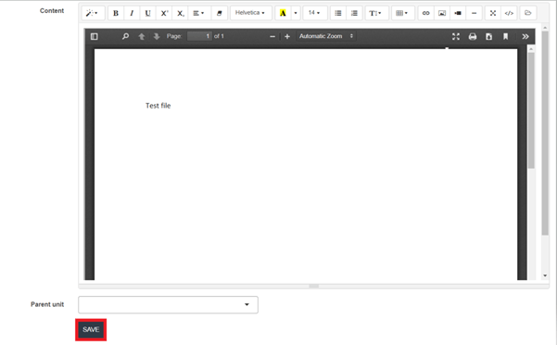The image size is (557, 345).
Task: Toggle underline formatting
Action: click(147, 13)
